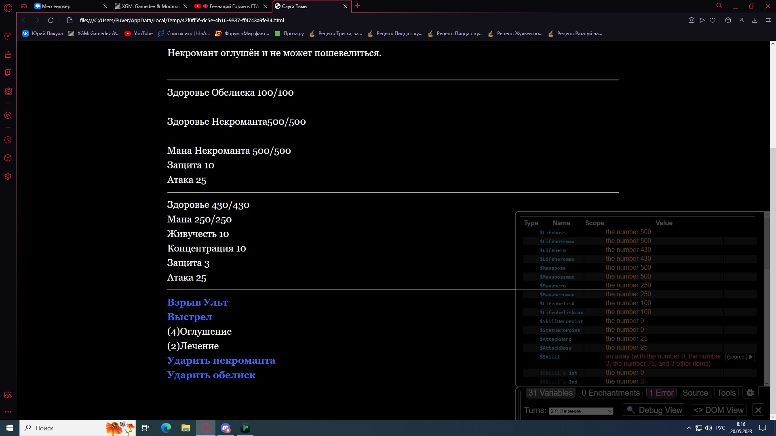This screenshot has height=436, width=776.
Task: Open the Turns dropdown selector
Action: [581, 411]
